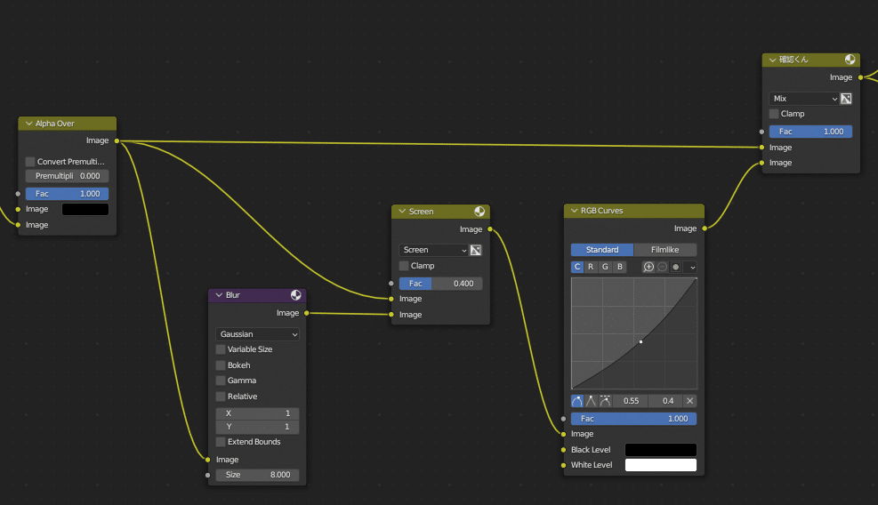The width and height of the screenshot is (878, 505).
Task: Select the G channel button in RGB Curves
Action: pyautogui.click(x=605, y=267)
